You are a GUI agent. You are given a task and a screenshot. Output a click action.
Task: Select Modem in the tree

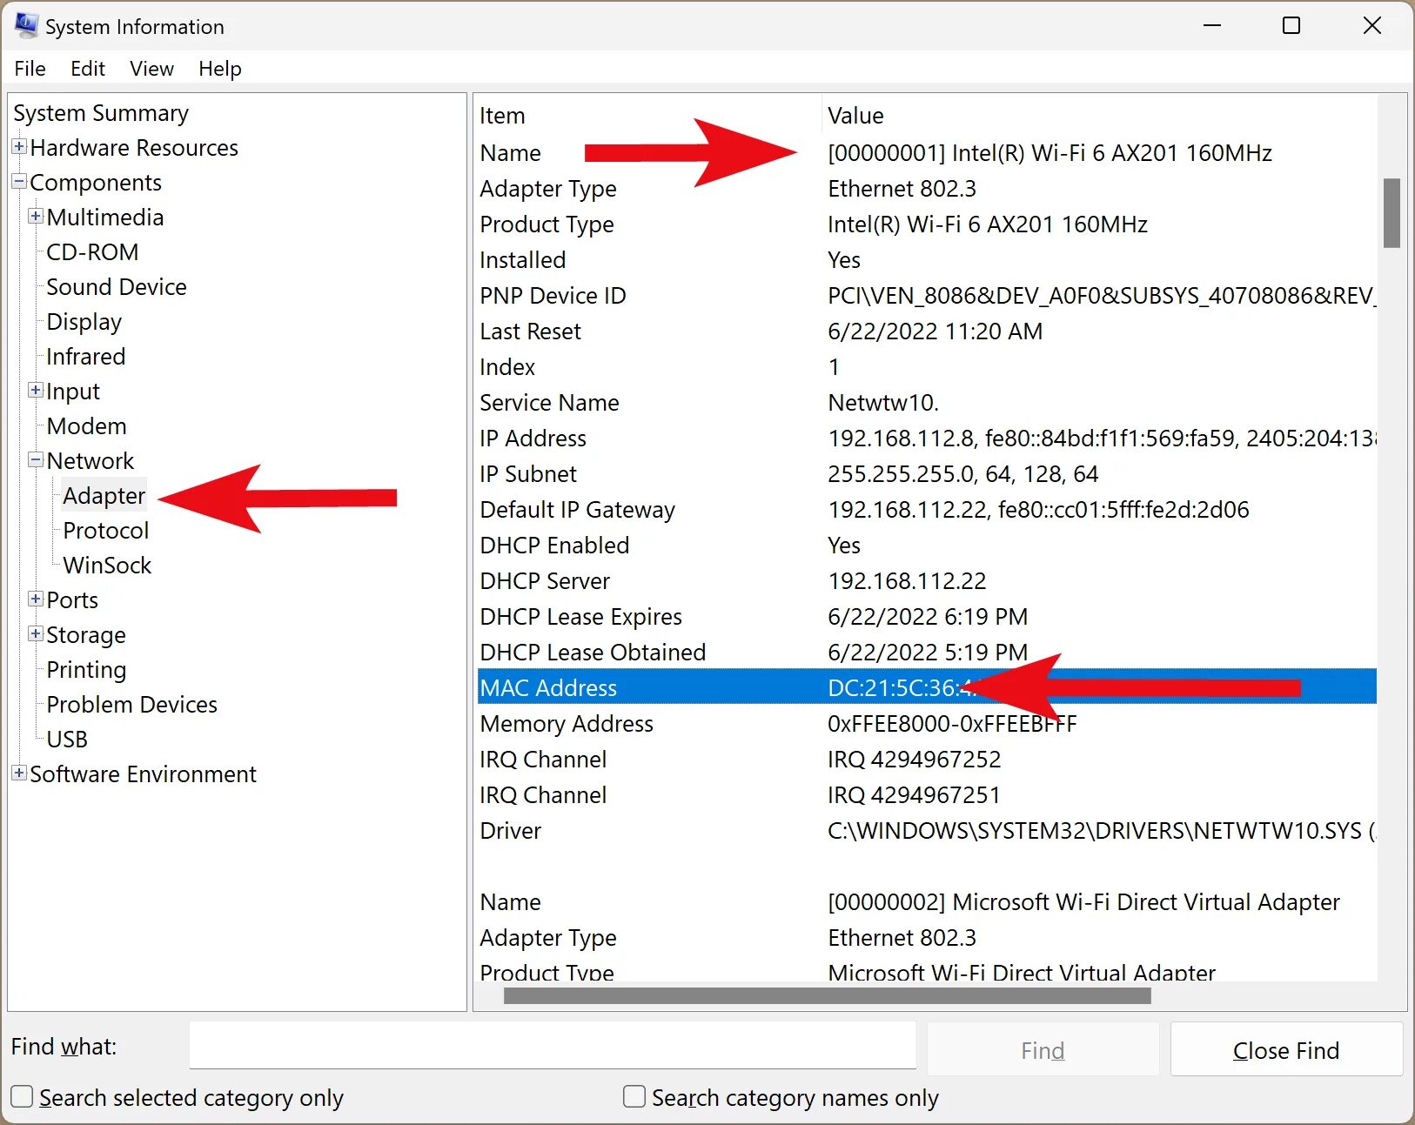point(87,426)
